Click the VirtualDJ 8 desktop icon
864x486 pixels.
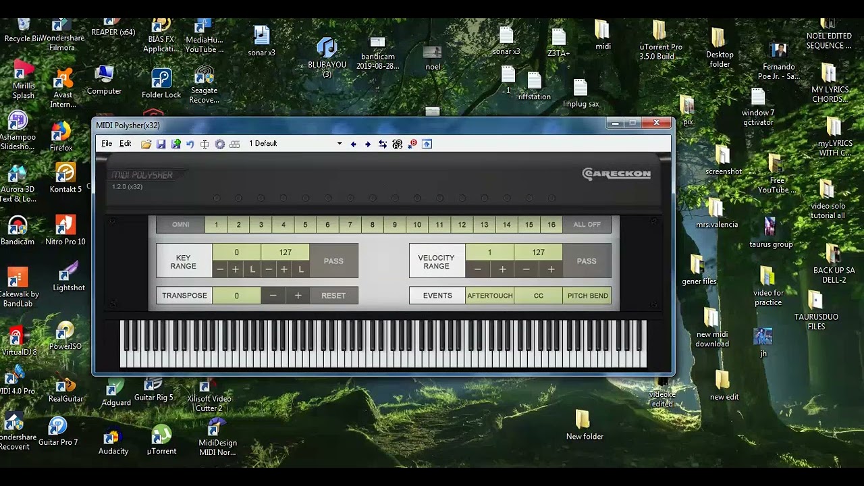pos(18,342)
